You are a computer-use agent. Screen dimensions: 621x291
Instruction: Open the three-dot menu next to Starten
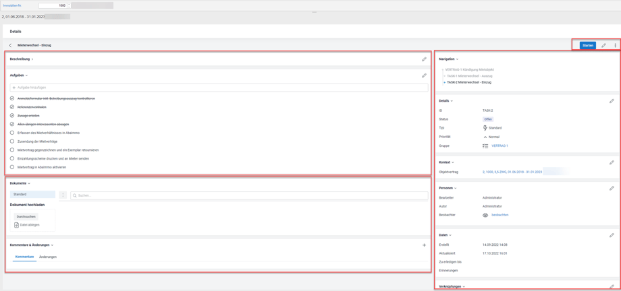pos(615,46)
